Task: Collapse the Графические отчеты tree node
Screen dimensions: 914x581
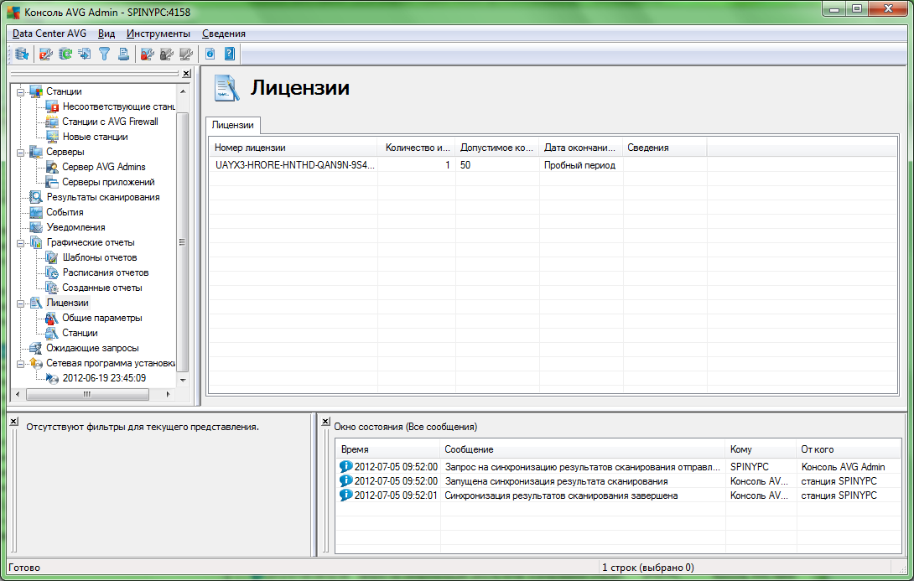Action: pyautogui.click(x=20, y=243)
